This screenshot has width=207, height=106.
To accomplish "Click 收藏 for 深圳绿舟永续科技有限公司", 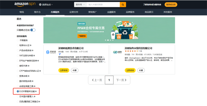I will pyautogui.click(x=141, y=70).
